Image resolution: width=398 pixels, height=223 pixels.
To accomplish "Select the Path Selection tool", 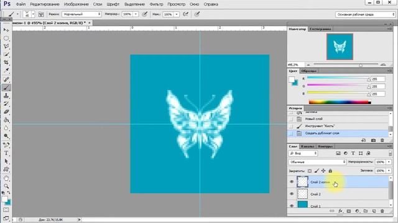I will [6, 161].
